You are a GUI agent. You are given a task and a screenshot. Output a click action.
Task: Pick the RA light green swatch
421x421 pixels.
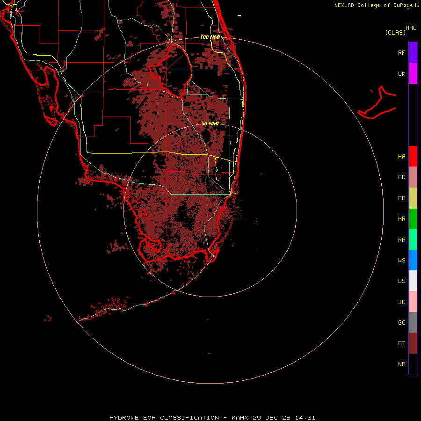pyautogui.click(x=413, y=240)
